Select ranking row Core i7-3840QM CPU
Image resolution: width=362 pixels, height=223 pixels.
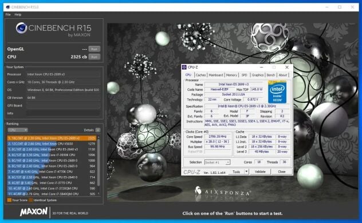click(x=52, y=194)
